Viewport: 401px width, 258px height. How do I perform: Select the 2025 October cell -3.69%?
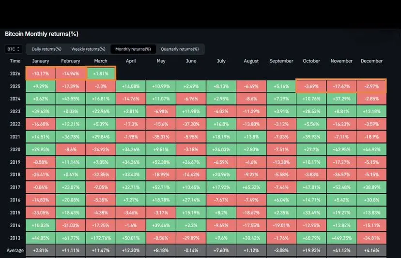click(x=311, y=86)
